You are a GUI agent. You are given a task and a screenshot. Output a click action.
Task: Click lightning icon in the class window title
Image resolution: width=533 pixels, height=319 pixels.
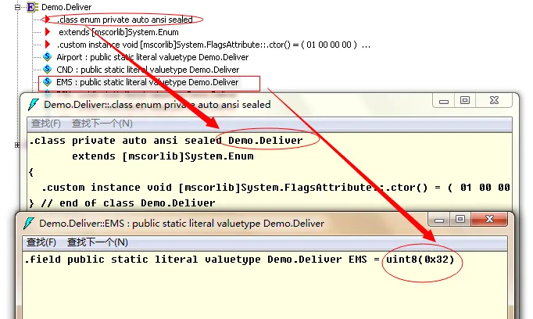34,105
